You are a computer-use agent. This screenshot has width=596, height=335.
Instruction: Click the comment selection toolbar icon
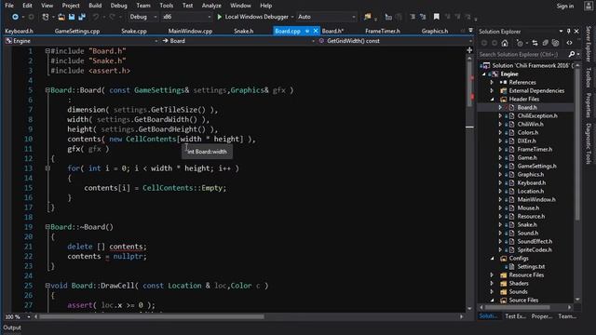413,17
